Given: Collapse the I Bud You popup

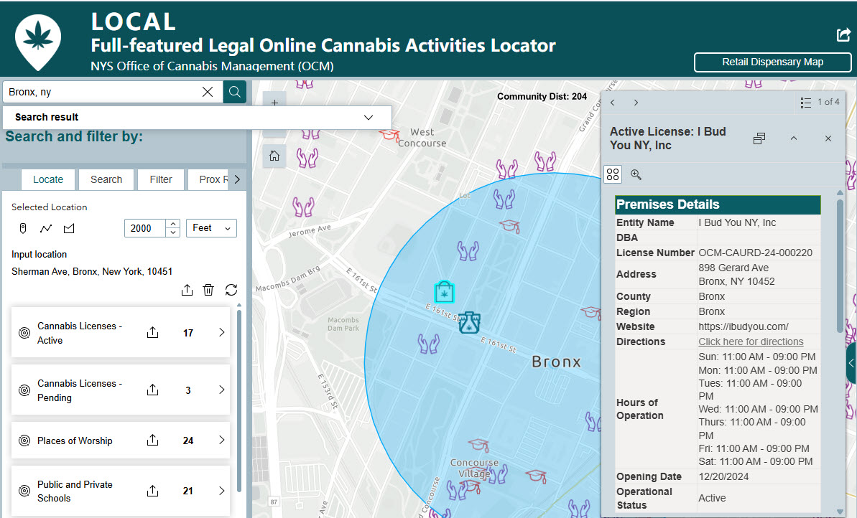Looking at the screenshot, I should click(794, 138).
